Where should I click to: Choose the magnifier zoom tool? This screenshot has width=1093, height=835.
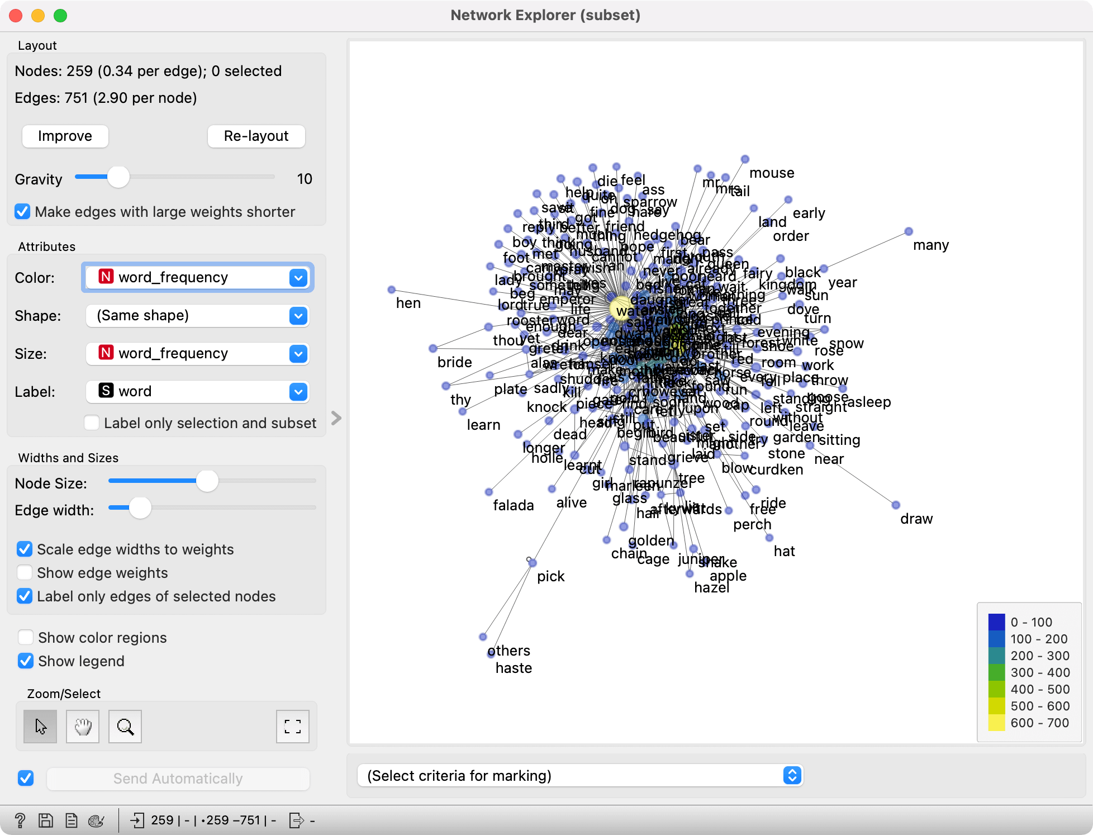pyautogui.click(x=125, y=726)
